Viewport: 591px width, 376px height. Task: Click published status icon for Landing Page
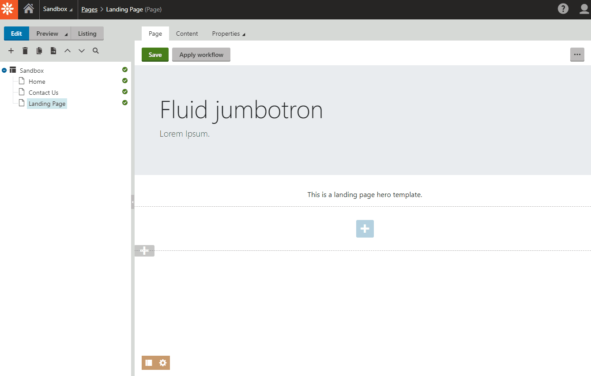(x=125, y=103)
